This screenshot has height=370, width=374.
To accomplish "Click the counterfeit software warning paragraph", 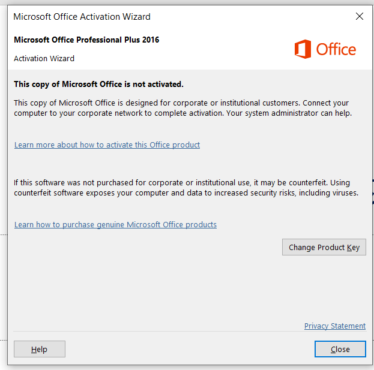I will (186, 188).
